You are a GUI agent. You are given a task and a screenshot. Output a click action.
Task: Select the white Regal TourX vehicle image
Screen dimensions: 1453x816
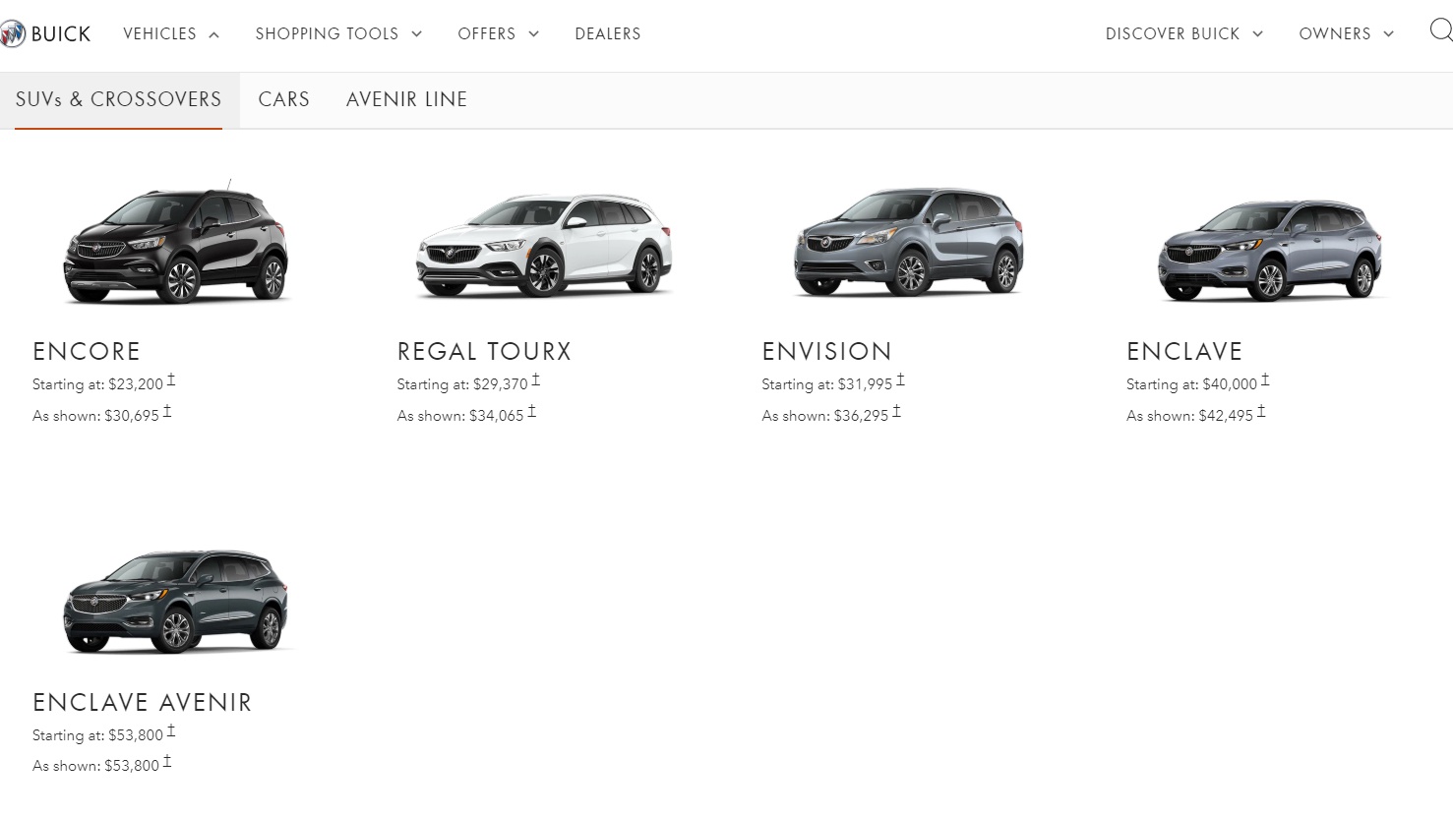click(544, 245)
